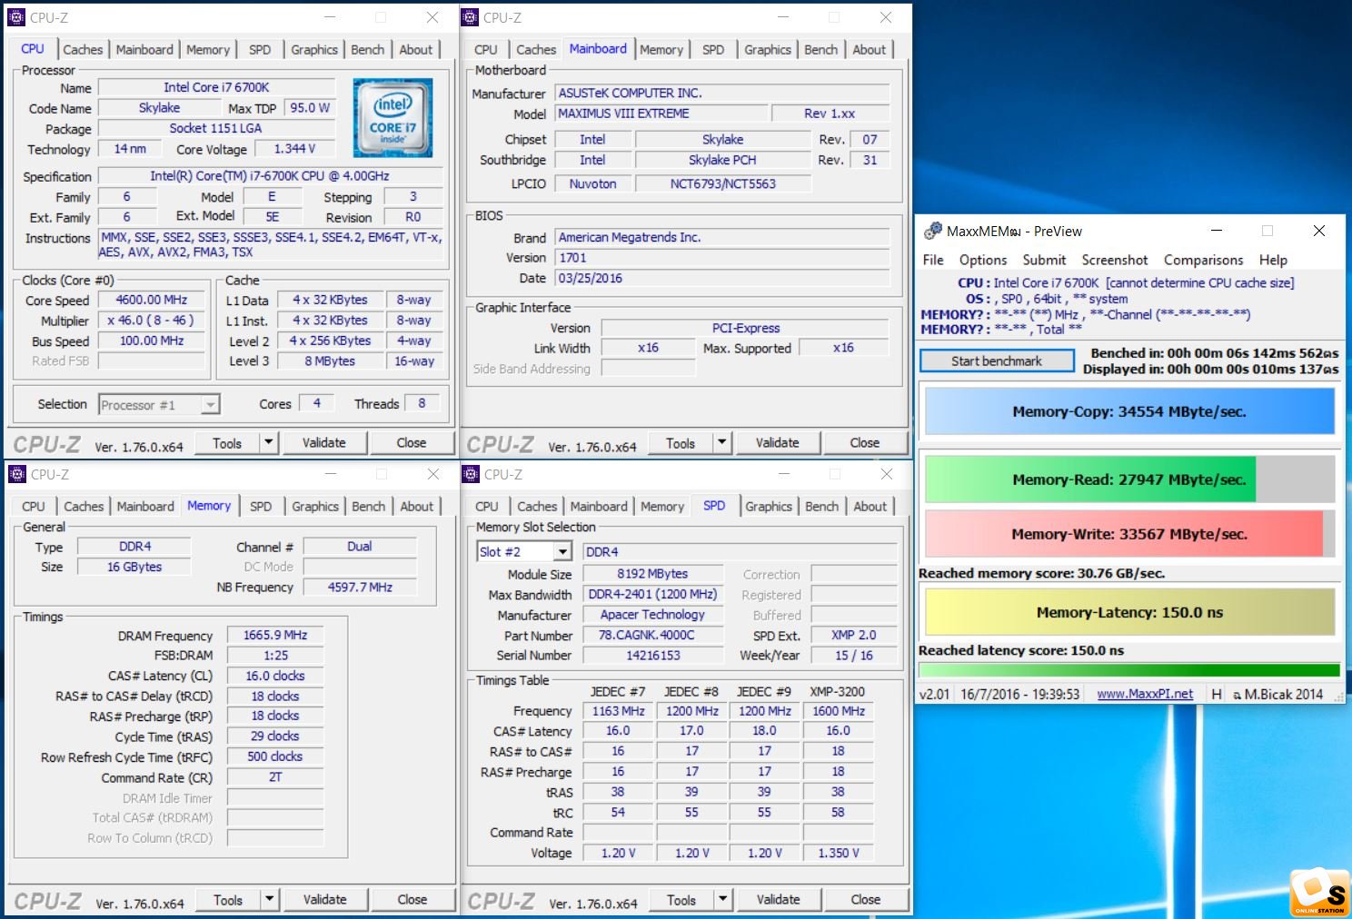Switch to Caches tab in CPU window
The height and width of the screenshot is (919, 1352).
click(x=83, y=50)
